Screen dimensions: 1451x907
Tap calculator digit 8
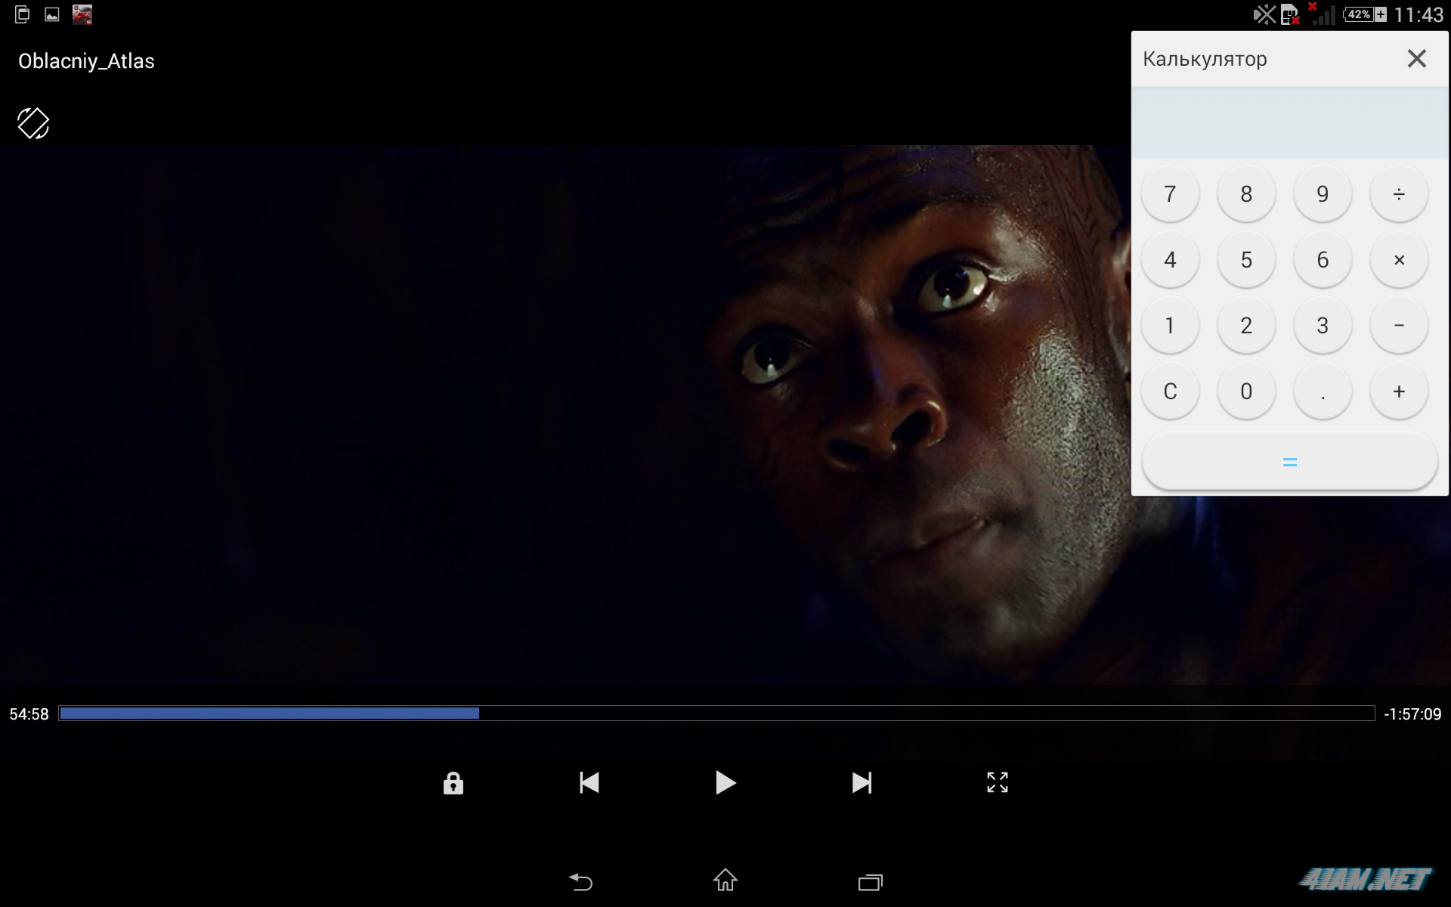(1246, 194)
